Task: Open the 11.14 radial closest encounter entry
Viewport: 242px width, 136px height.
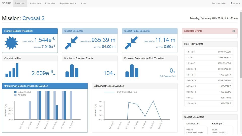Action: coord(222,131)
